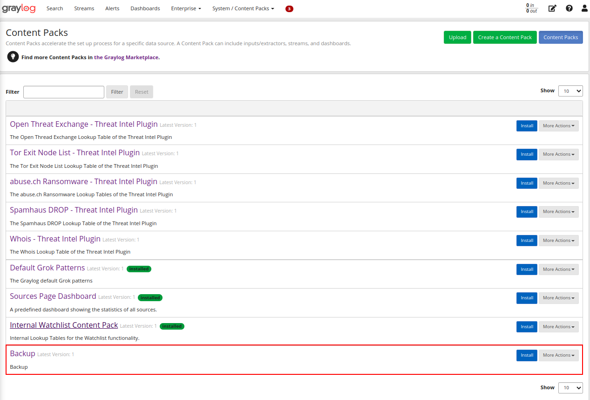Open abuse.ch Ransomware content pack

click(x=83, y=182)
